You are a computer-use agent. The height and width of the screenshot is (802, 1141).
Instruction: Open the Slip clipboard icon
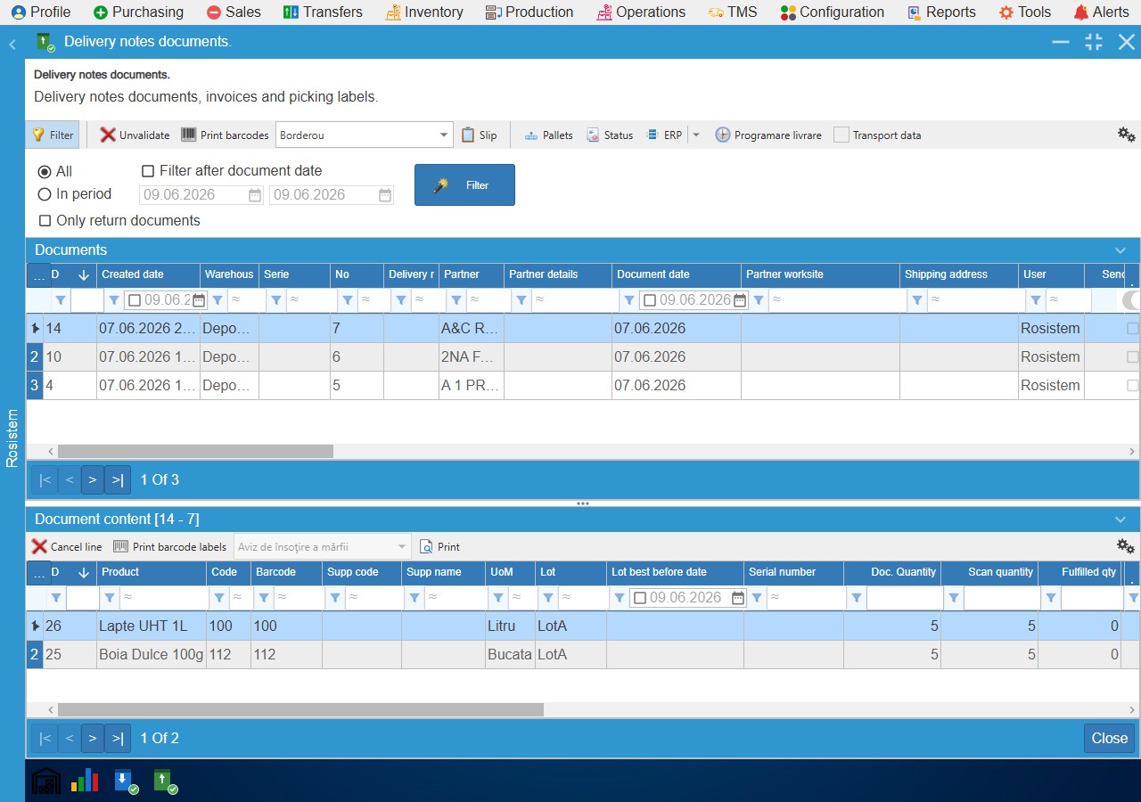468,135
